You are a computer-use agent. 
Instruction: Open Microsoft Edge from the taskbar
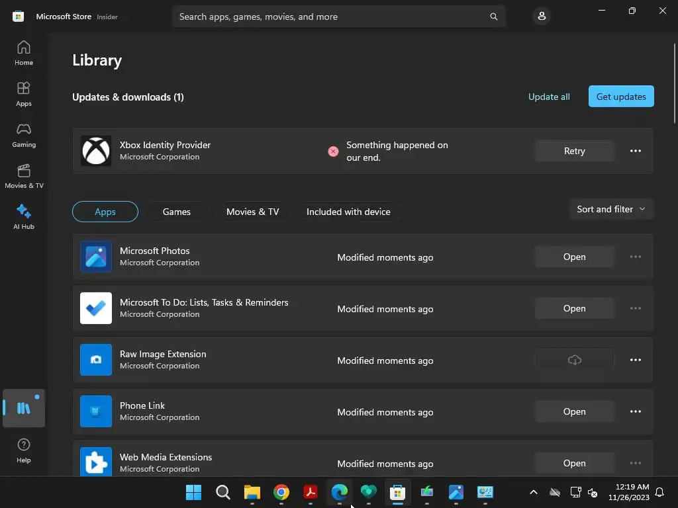pos(340,492)
